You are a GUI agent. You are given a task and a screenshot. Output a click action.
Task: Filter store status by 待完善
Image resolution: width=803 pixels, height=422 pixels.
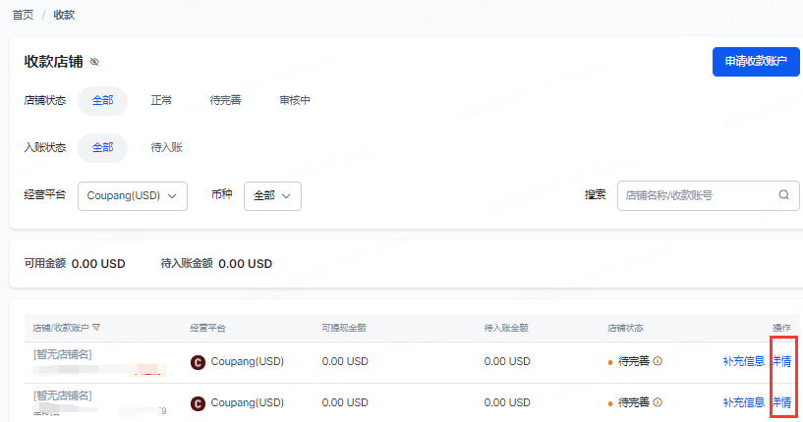(225, 101)
